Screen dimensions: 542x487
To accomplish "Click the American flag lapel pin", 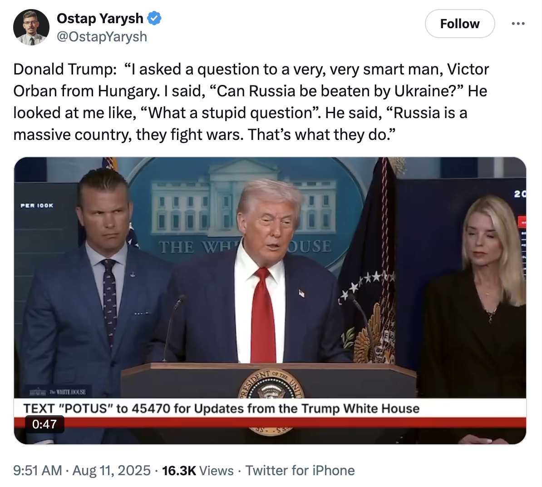I will [x=301, y=293].
